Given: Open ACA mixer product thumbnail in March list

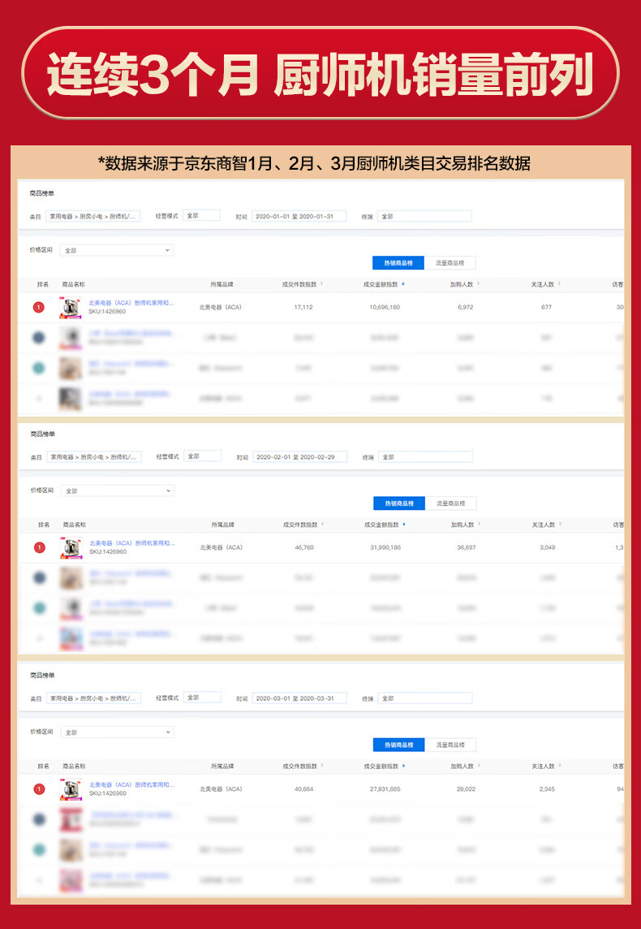Looking at the screenshot, I should pyautogui.click(x=71, y=789).
